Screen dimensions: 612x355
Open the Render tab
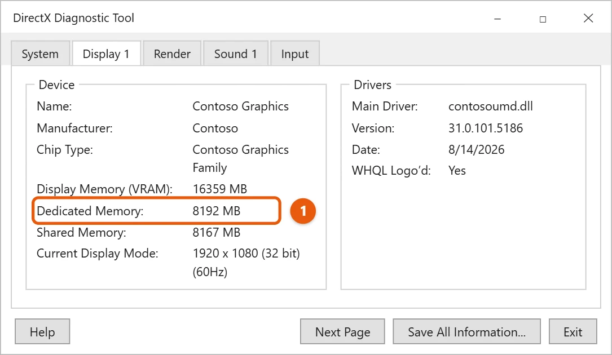click(172, 54)
